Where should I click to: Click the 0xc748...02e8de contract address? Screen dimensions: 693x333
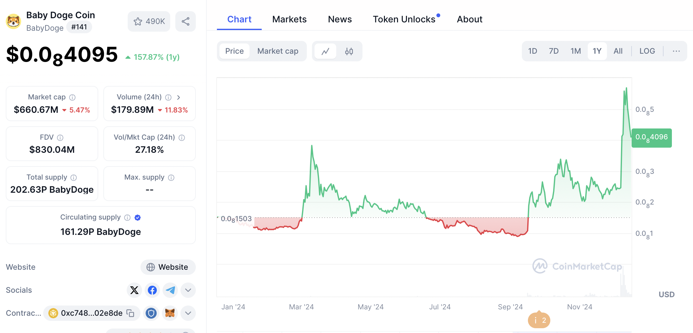92,313
